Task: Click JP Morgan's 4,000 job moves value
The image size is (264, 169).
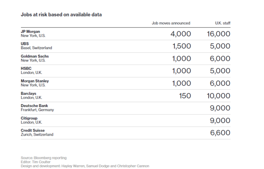Action: pos(180,34)
